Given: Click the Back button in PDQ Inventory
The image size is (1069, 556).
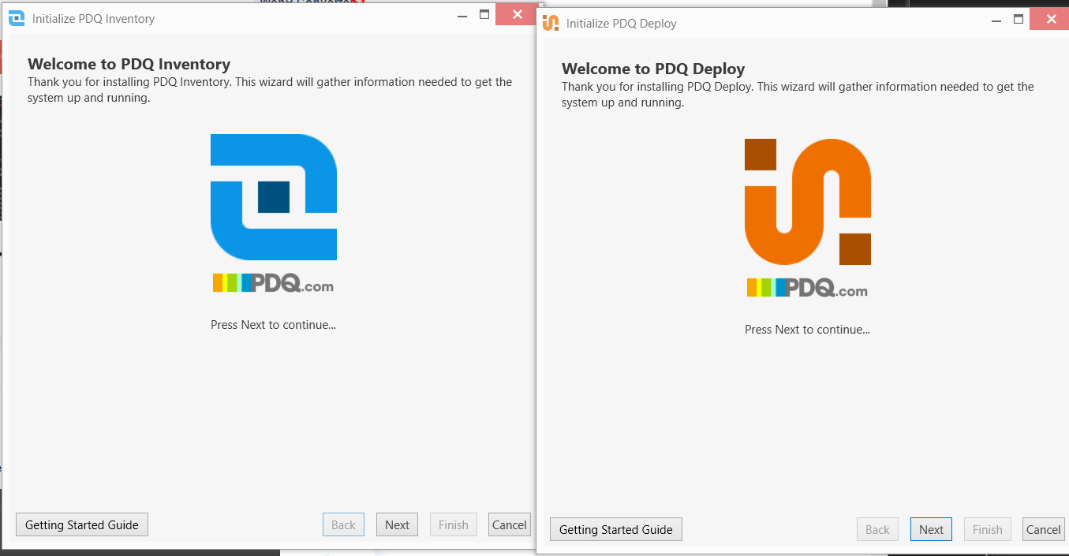Looking at the screenshot, I should [x=343, y=524].
